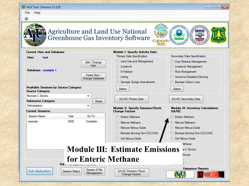This screenshot has height=186, width=249.
Task: Click the Reset button
Action: click(x=99, y=101)
